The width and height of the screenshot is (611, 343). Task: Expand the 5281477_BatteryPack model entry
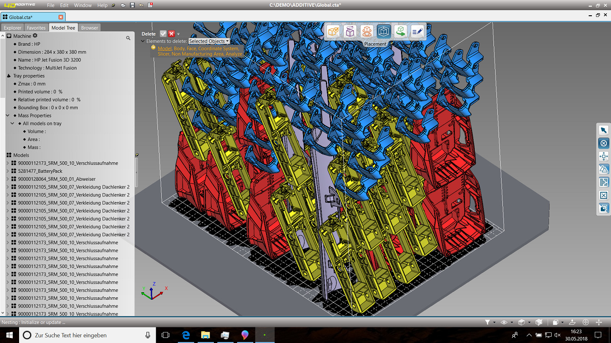coord(7,171)
